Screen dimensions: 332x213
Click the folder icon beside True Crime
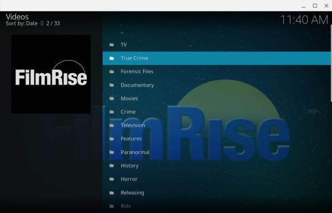[x=112, y=58]
